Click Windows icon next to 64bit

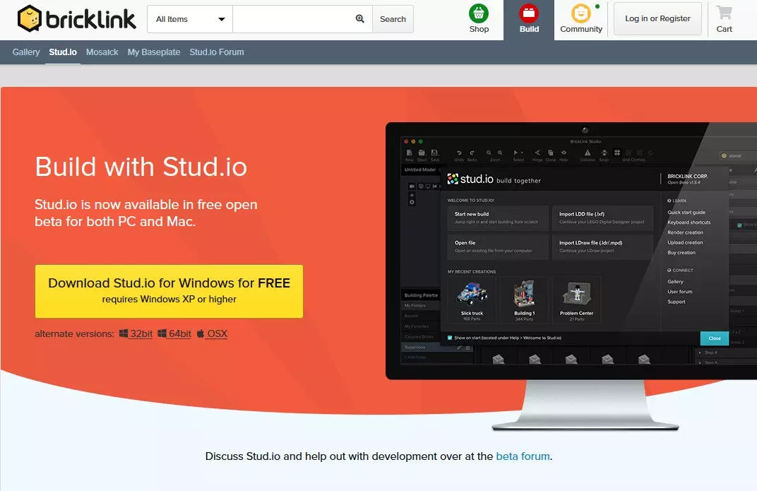click(x=162, y=333)
